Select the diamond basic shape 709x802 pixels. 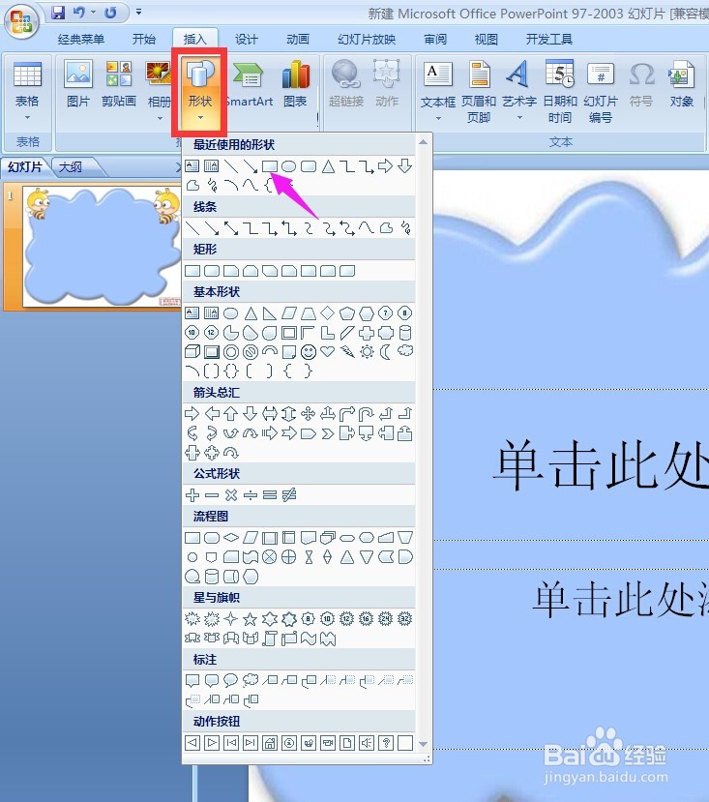point(327,312)
